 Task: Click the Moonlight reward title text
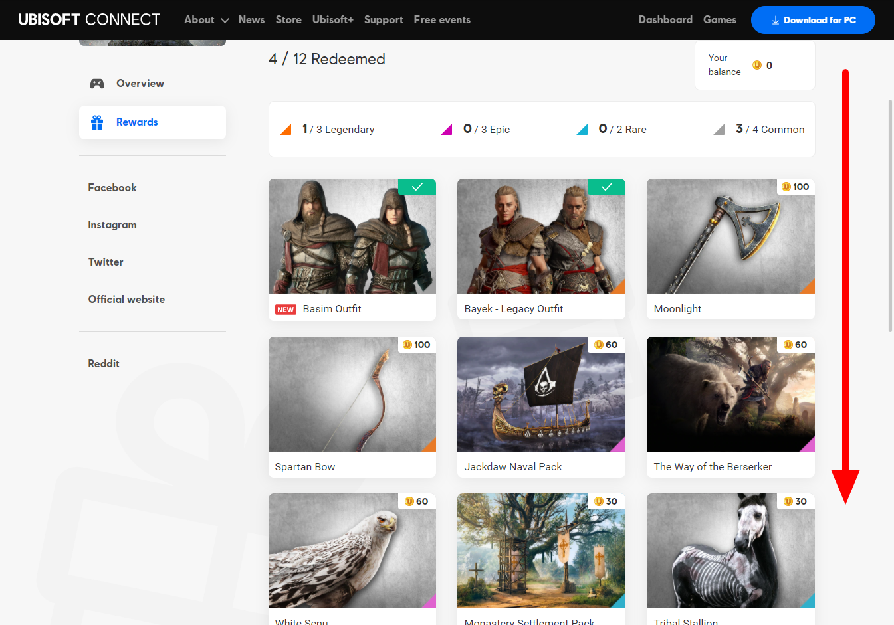[677, 309]
